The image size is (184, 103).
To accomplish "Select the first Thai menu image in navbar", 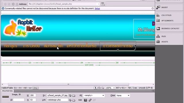I will click(11, 46).
